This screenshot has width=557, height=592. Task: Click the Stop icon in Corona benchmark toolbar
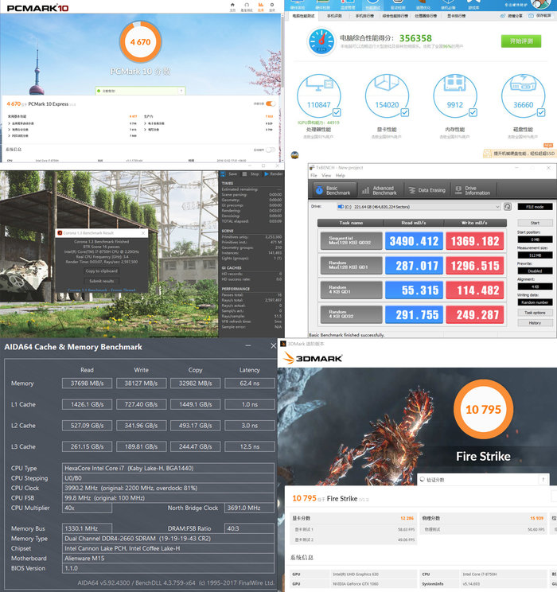[x=244, y=174]
